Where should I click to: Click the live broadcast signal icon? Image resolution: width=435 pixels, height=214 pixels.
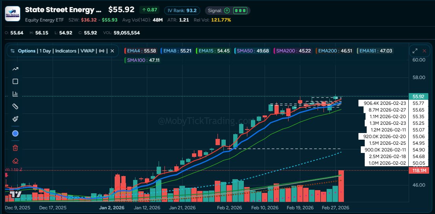[102, 51]
